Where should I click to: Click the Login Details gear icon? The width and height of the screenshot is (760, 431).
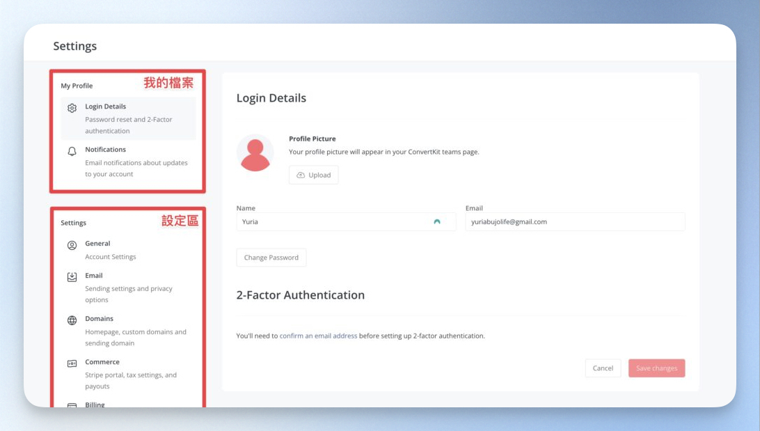tap(72, 108)
